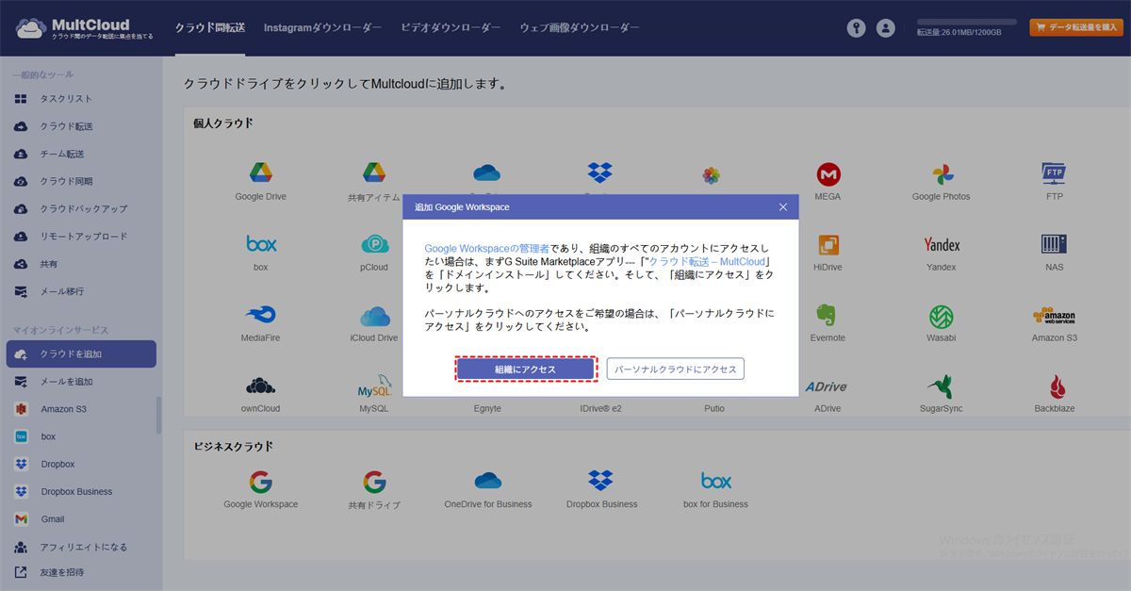Select box for Business icon
Image resolution: width=1131 pixels, height=591 pixels.
coord(716,482)
